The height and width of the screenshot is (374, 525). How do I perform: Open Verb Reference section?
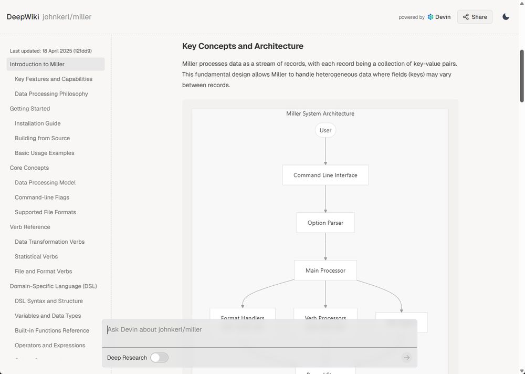point(30,227)
